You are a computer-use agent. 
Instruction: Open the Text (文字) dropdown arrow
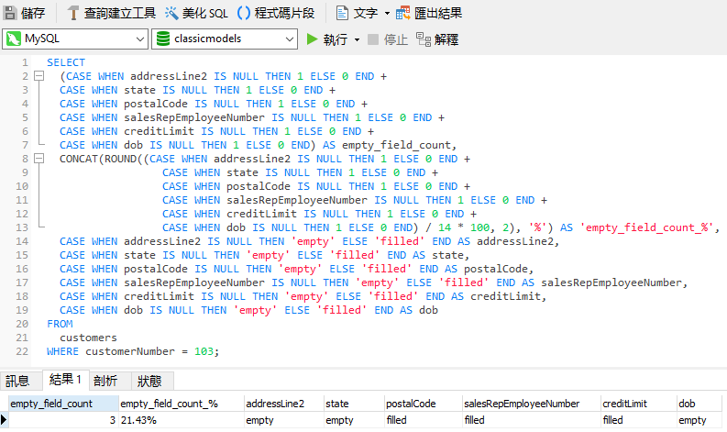(x=386, y=13)
